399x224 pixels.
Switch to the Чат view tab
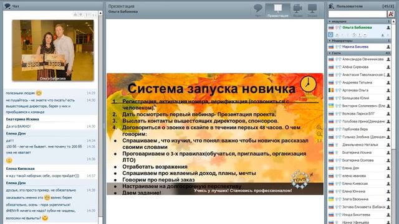click(x=257, y=11)
